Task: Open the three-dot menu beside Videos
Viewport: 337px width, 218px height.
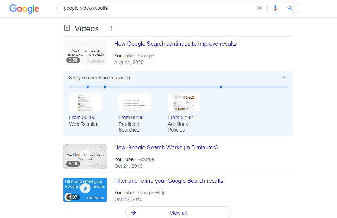Action: point(111,28)
